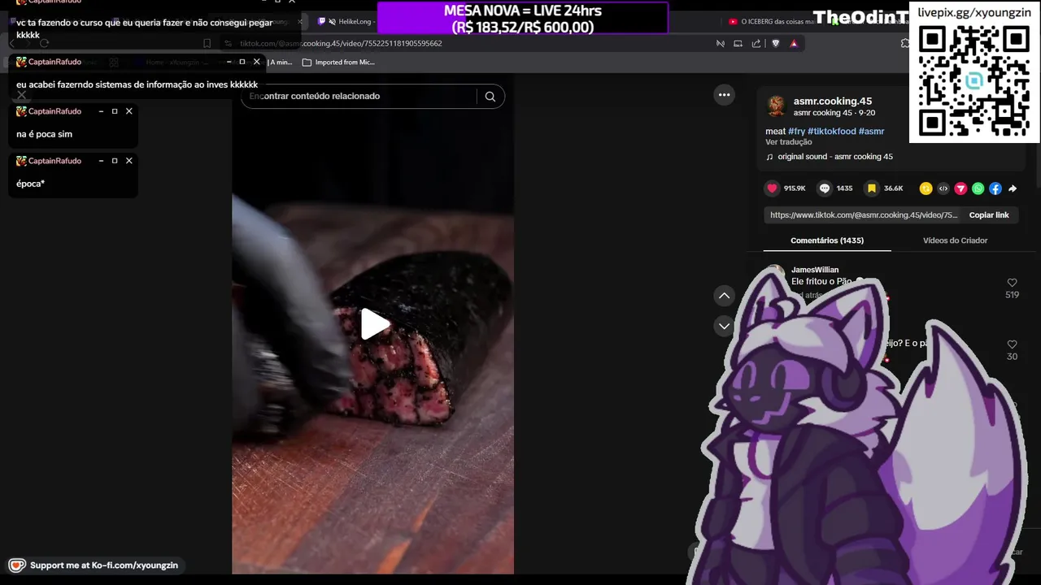Save video with the bookmark icon

pos(871,188)
